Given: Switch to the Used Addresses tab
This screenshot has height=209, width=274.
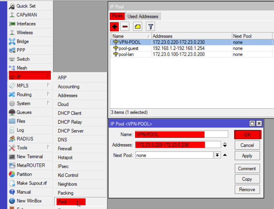Looking at the screenshot, I should coord(143,16).
